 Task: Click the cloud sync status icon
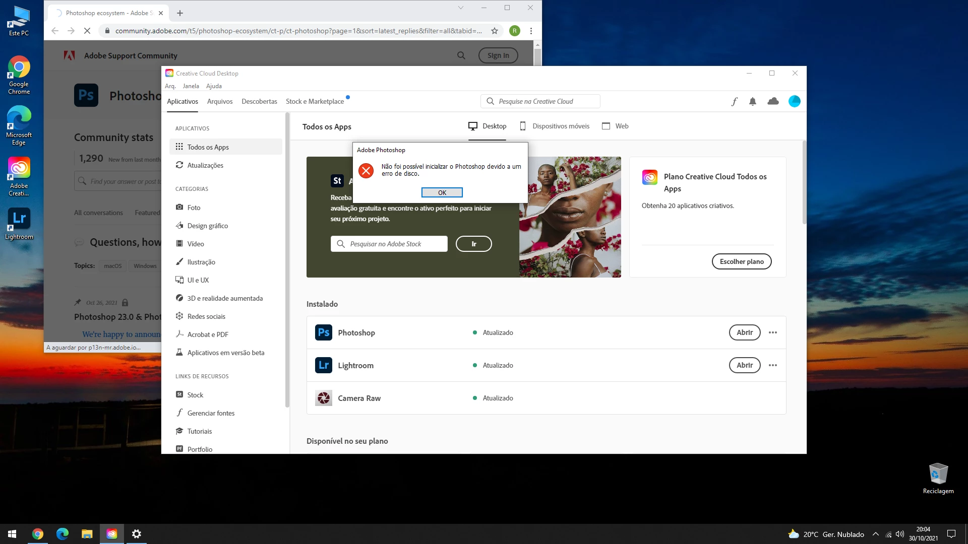(x=772, y=101)
